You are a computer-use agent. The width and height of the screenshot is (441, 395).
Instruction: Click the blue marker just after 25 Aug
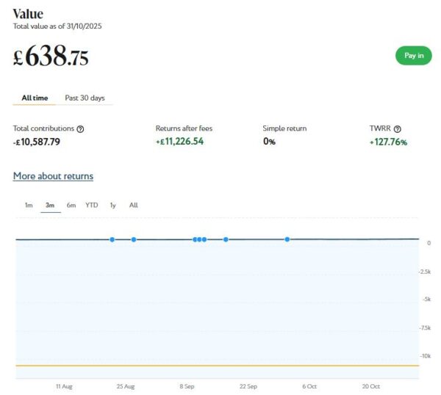[134, 239]
